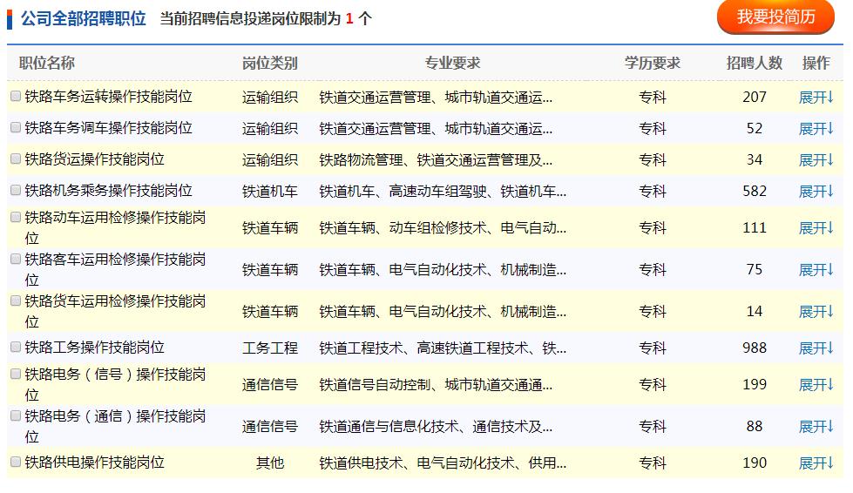The height and width of the screenshot is (493, 853).
Task: Expand the row with 52 recruits
Action: [x=816, y=129]
